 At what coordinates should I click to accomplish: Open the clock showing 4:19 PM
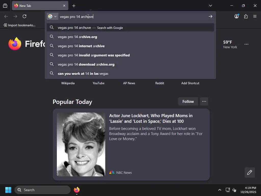[248, 190]
